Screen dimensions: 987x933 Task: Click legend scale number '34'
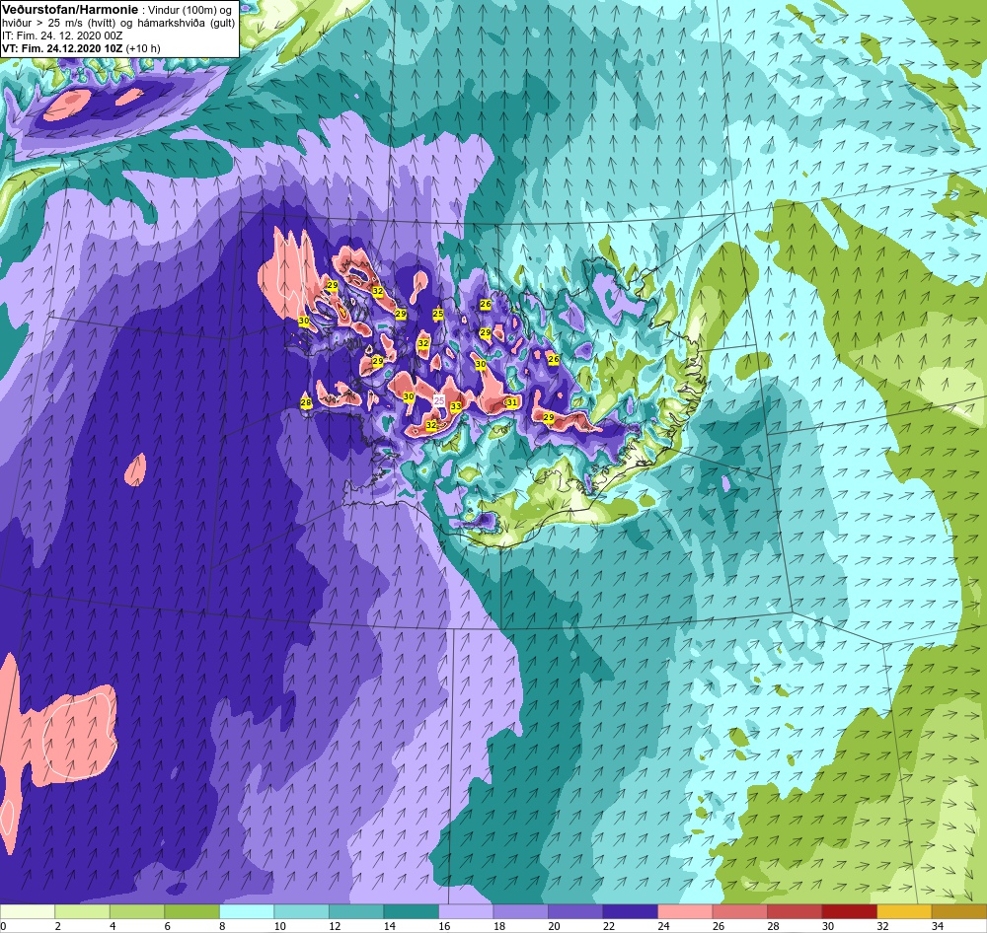tap(938, 926)
